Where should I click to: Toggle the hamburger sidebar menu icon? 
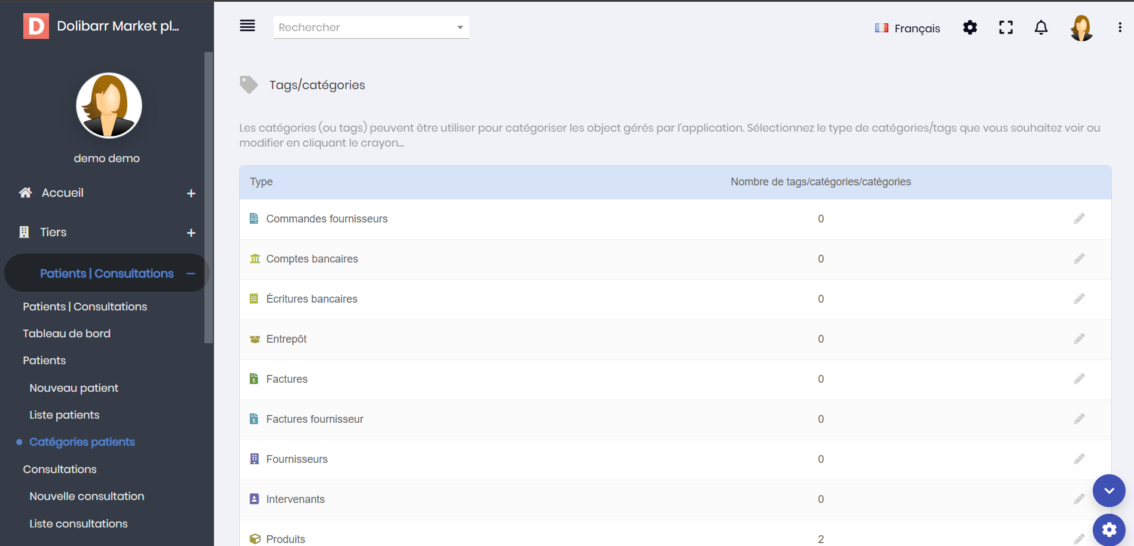(247, 26)
